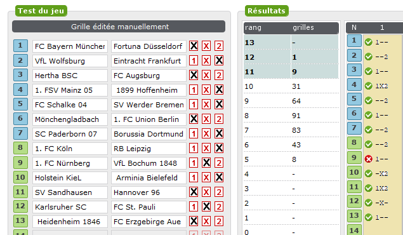Edit the SC Paderborn 07 team field
The image size is (403, 235).
[70, 134]
